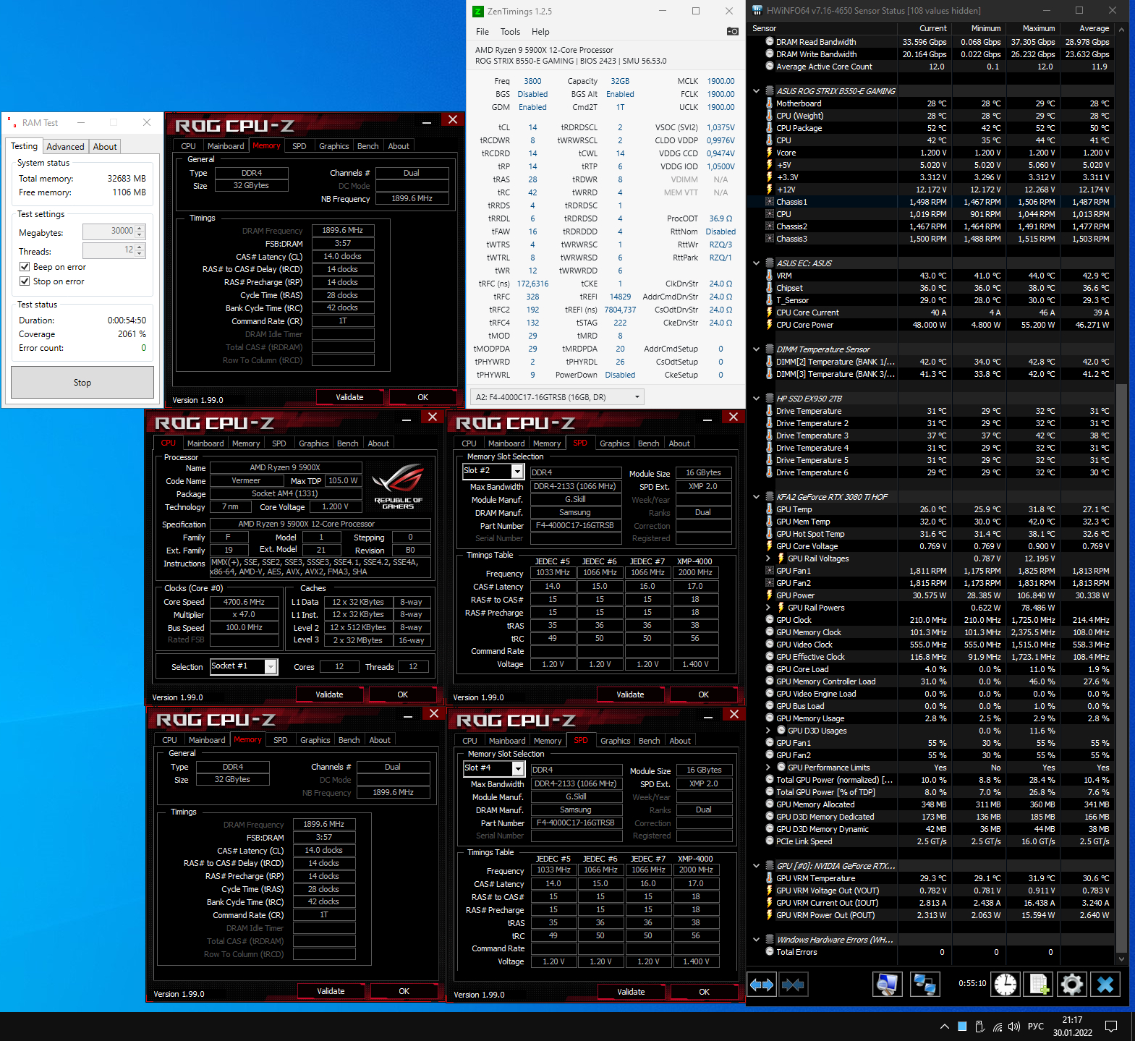Open the ZenTimings A2 module dropdown
Viewport: 1135px width, 1041px height.
557,397
